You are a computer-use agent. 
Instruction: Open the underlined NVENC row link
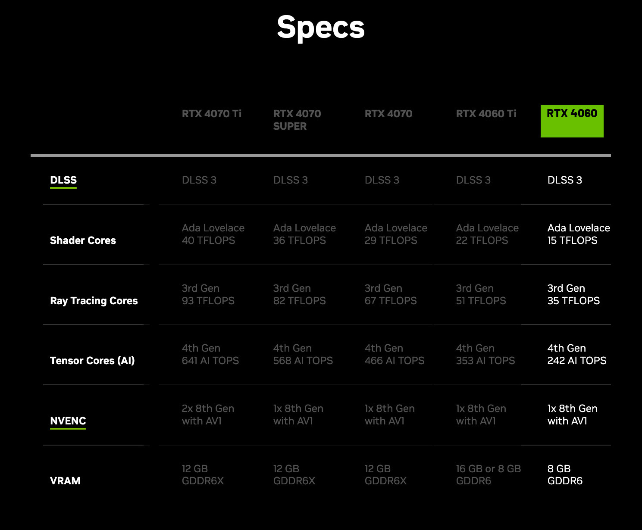(x=68, y=421)
